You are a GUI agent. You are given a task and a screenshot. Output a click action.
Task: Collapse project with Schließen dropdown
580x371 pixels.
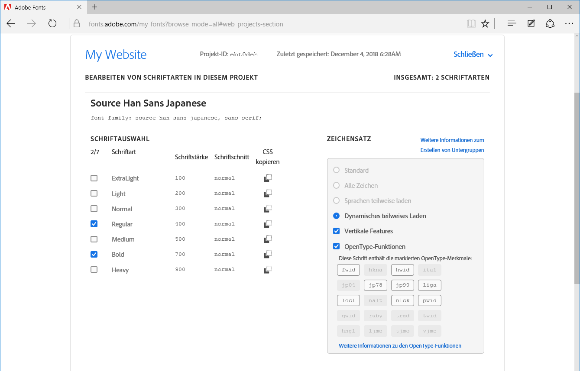click(473, 55)
